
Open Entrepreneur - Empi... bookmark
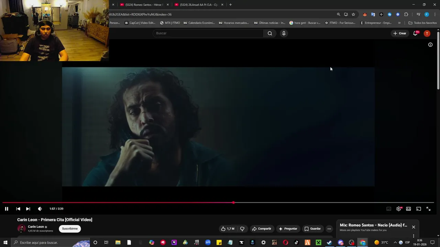tap(376, 23)
